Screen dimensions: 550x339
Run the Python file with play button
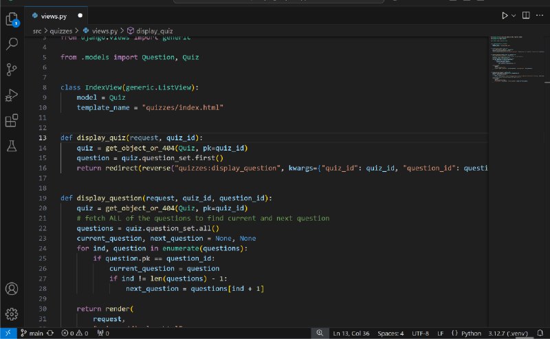pos(505,15)
